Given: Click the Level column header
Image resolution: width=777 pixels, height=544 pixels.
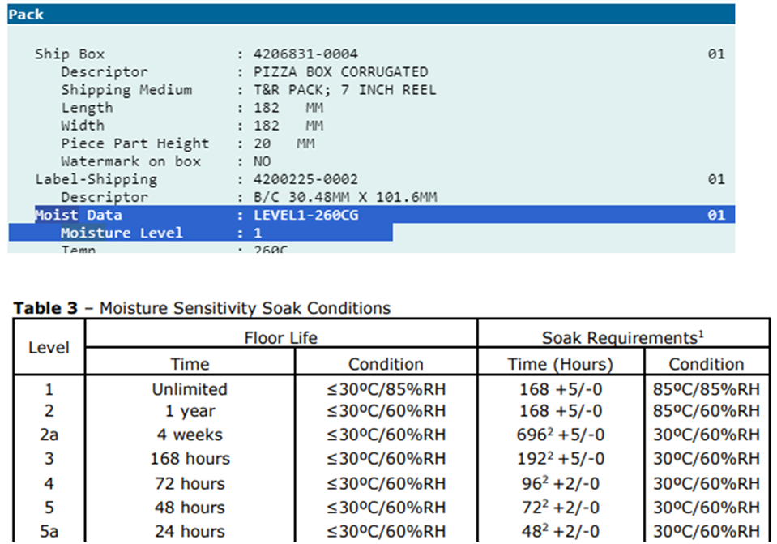Looking at the screenshot, I should click(49, 349).
